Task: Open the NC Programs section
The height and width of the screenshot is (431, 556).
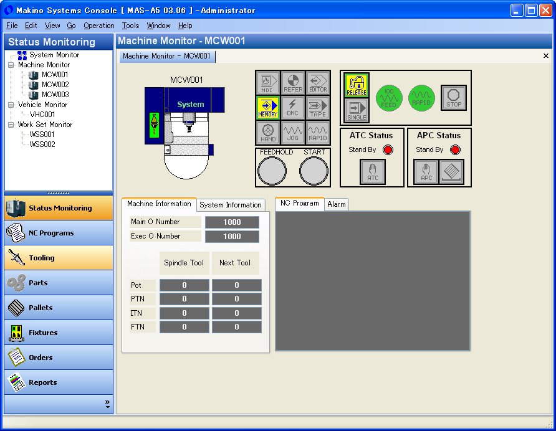Action: [x=59, y=233]
